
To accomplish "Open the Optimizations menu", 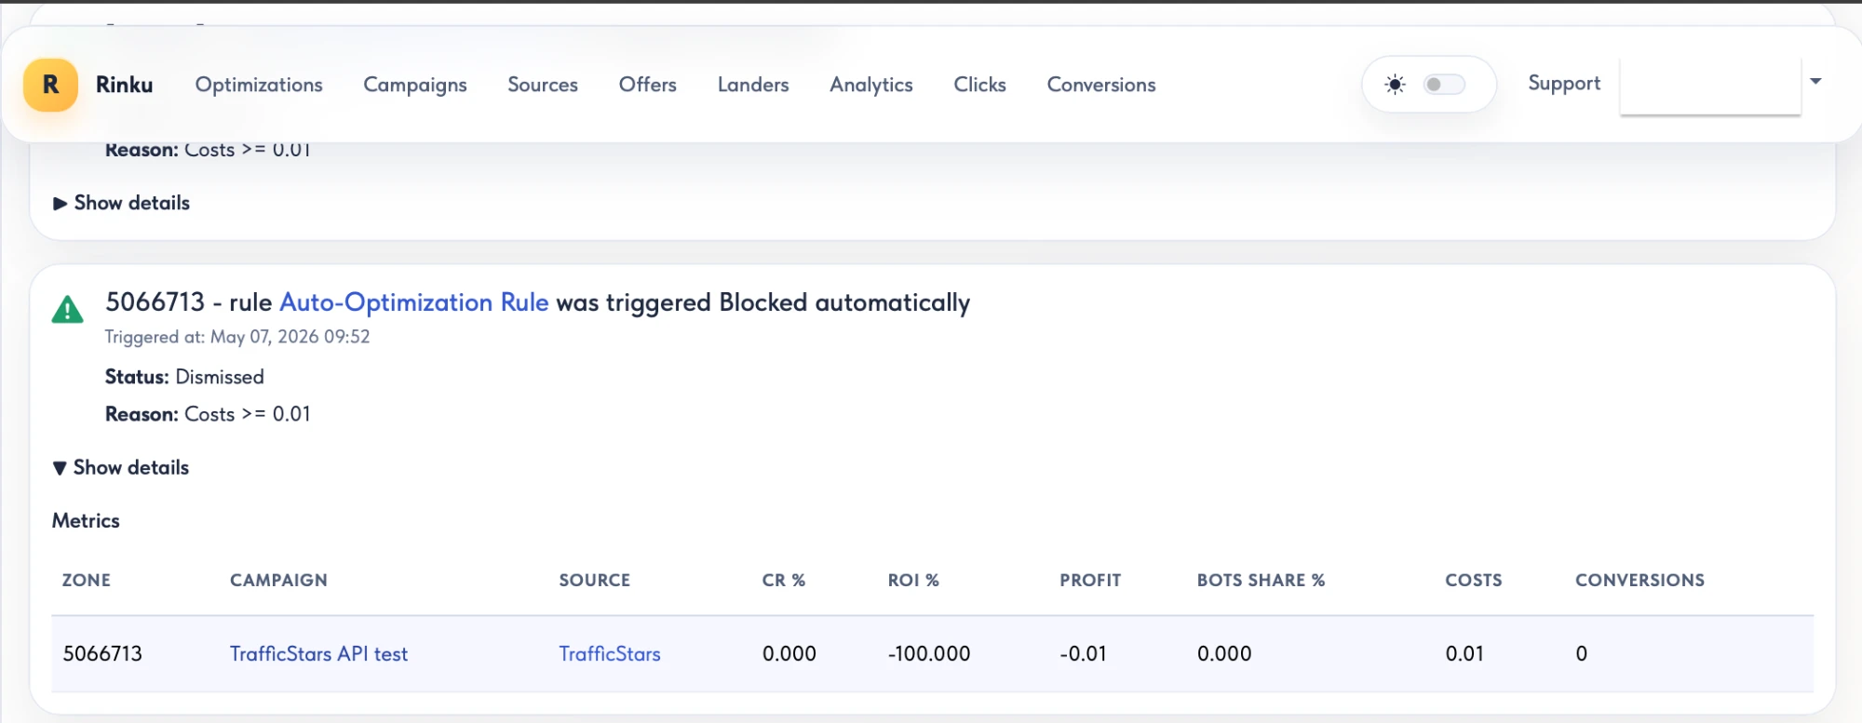I will tap(259, 85).
